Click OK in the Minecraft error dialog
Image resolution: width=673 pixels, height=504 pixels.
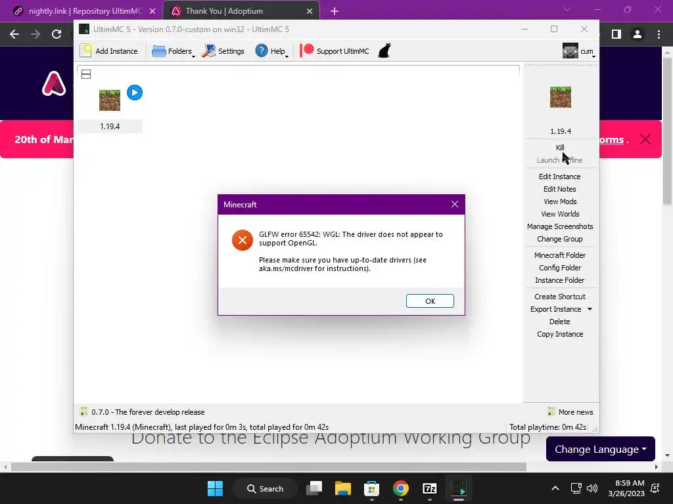pyautogui.click(x=430, y=301)
